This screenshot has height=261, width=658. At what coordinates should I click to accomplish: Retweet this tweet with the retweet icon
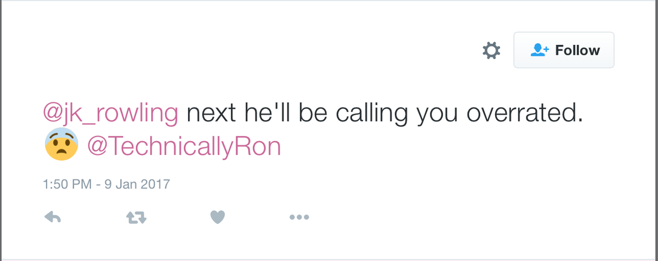pos(137,217)
